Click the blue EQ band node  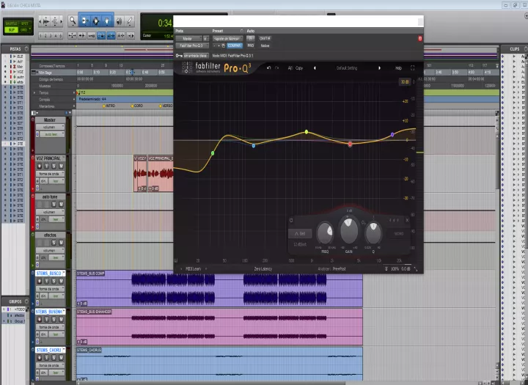(x=254, y=145)
